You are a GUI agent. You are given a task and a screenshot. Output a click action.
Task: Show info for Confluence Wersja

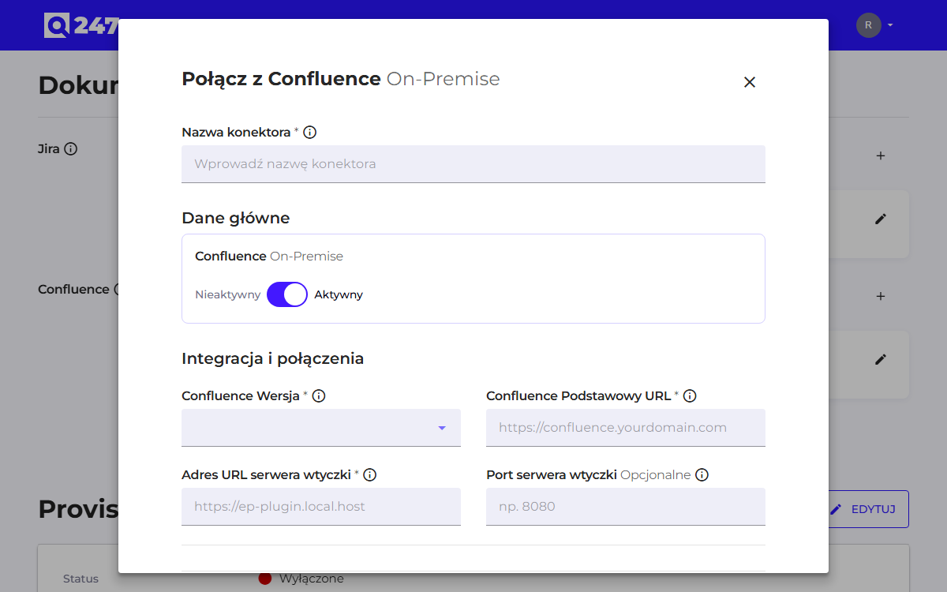pos(319,396)
